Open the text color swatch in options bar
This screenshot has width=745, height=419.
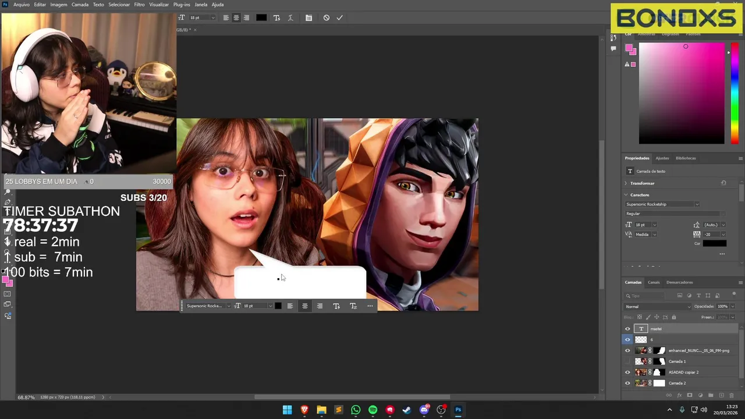click(261, 17)
